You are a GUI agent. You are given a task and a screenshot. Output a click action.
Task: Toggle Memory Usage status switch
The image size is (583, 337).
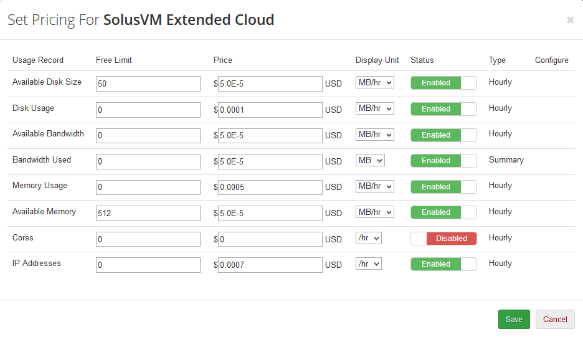[443, 186]
